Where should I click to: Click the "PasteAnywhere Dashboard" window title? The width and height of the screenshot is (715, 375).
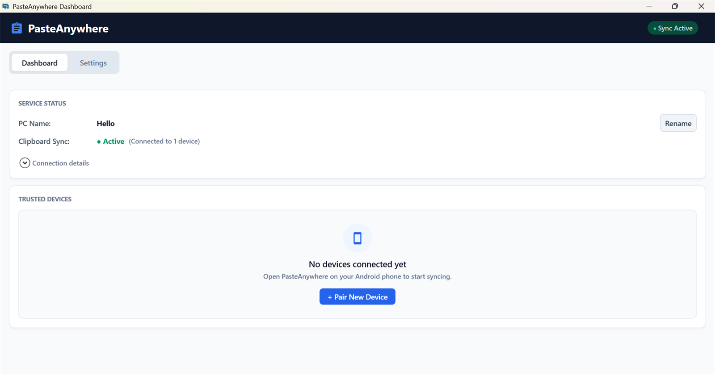(52, 7)
